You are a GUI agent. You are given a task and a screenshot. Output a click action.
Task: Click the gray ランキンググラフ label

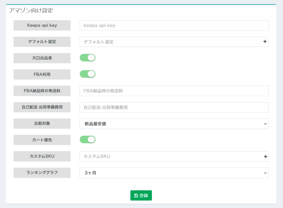click(x=42, y=173)
